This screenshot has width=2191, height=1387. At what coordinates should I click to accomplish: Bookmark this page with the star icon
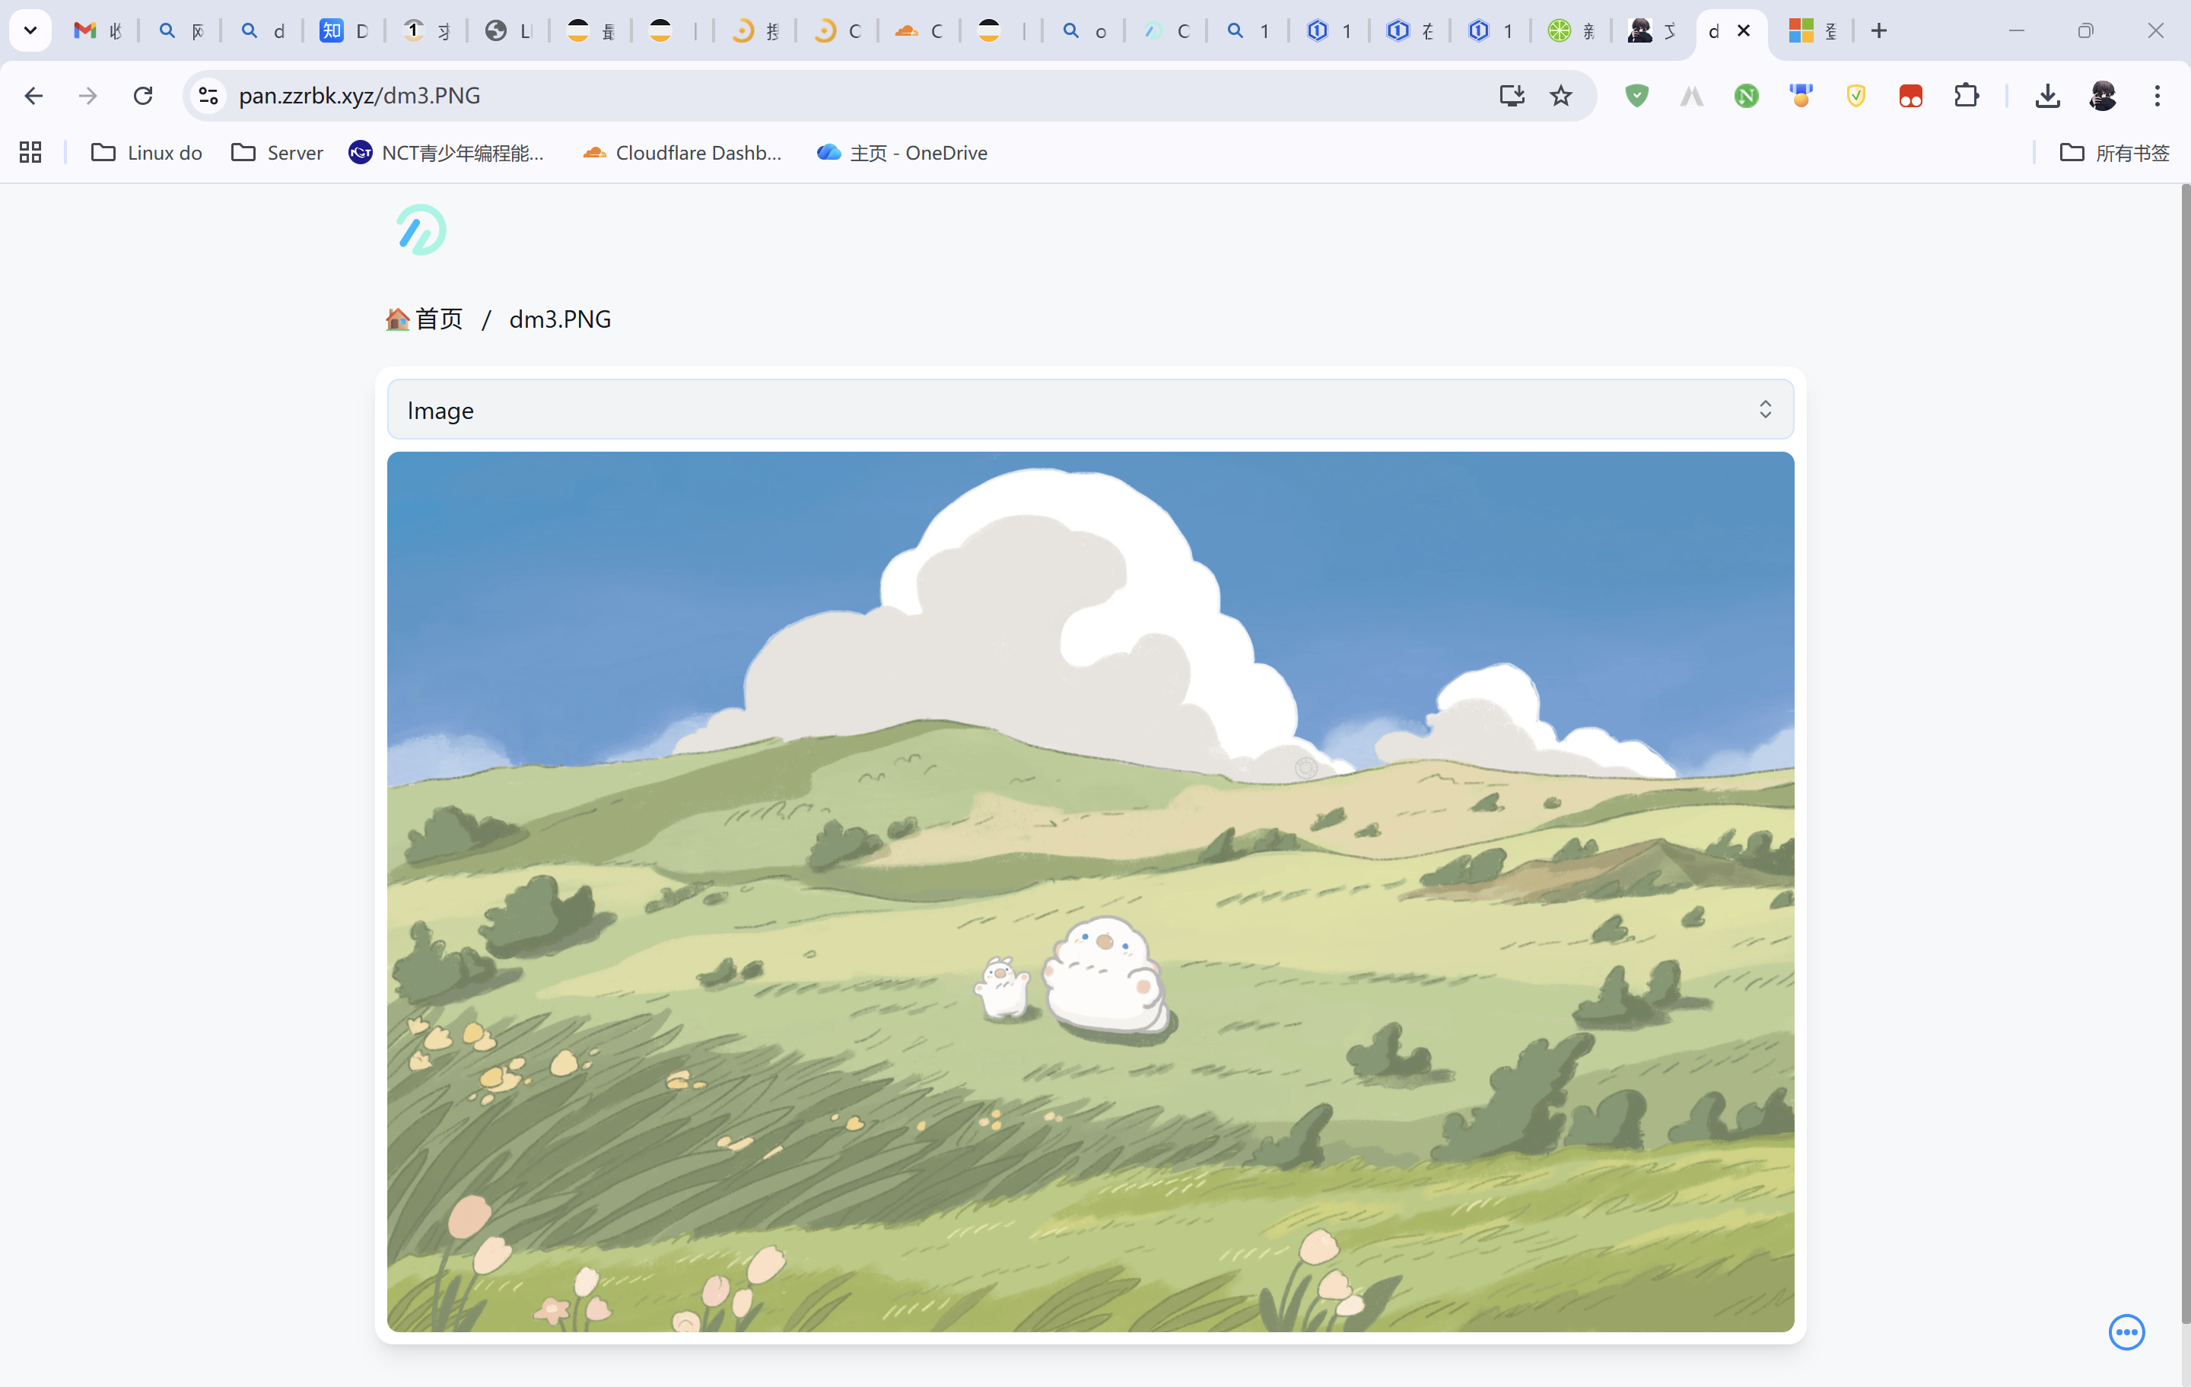[1560, 96]
